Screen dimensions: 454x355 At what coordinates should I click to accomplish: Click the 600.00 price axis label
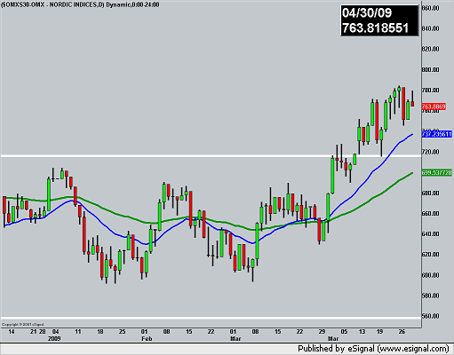[x=430, y=275]
